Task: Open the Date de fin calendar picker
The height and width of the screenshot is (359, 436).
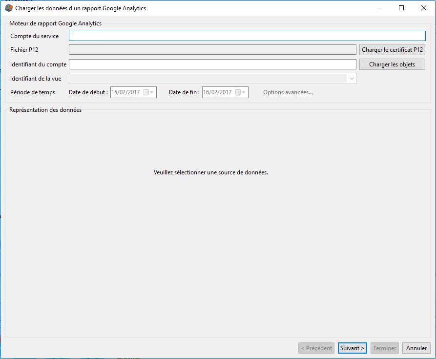Action: point(240,92)
